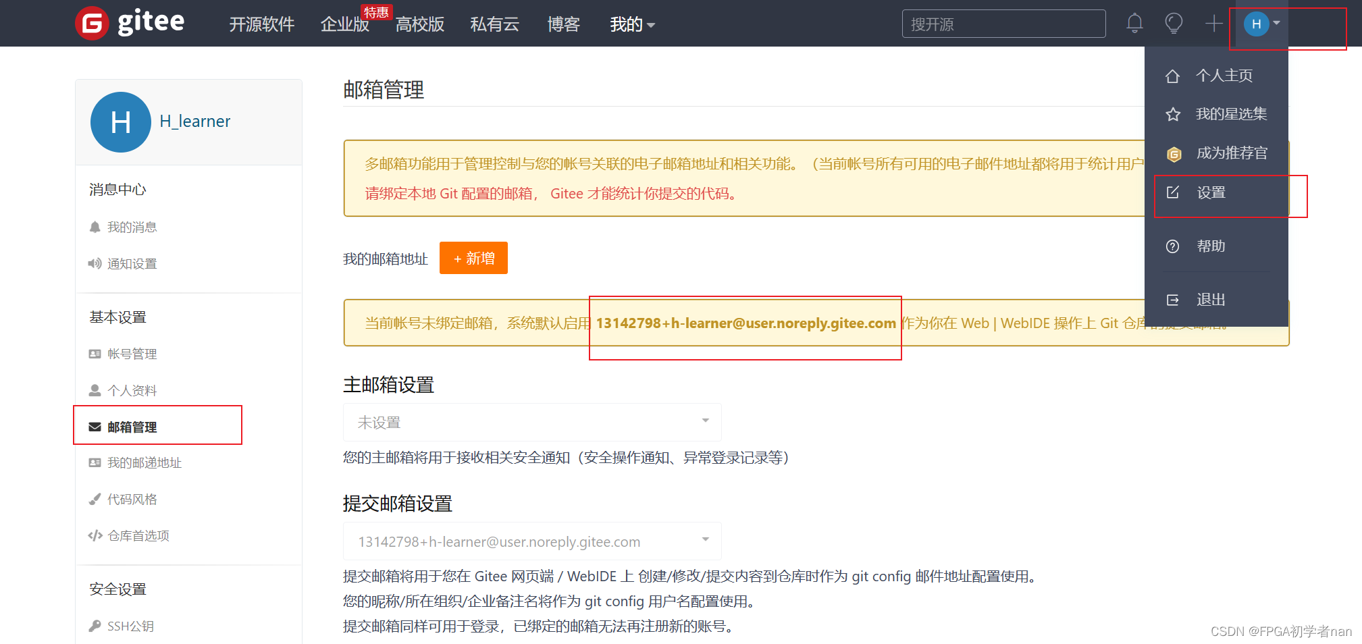Open 个人主页 from user menu
Image resolution: width=1362 pixels, height=644 pixels.
[1224, 76]
